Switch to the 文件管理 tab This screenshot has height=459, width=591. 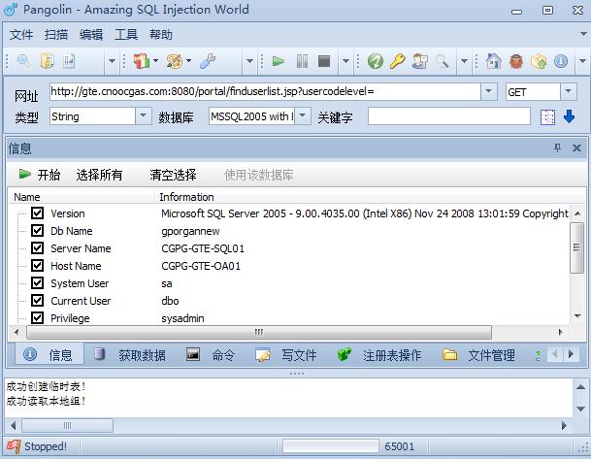point(478,354)
